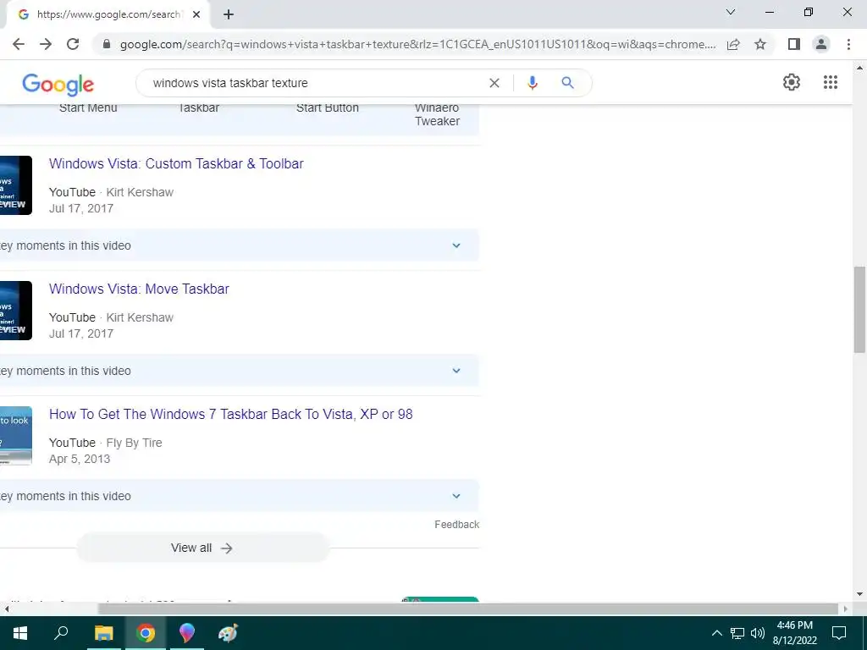This screenshot has height=650, width=867.
Task: Open Windows Vista: Move Taskbar video
Action: tap(139, 289)
